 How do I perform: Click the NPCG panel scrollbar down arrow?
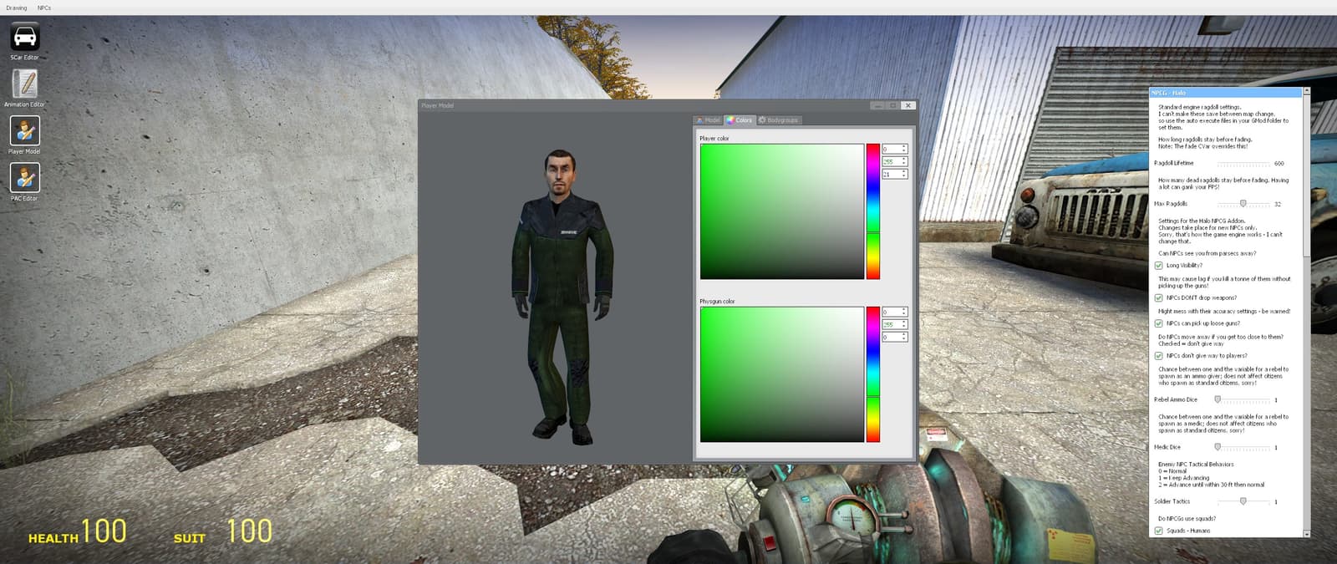click(1307, 533)
